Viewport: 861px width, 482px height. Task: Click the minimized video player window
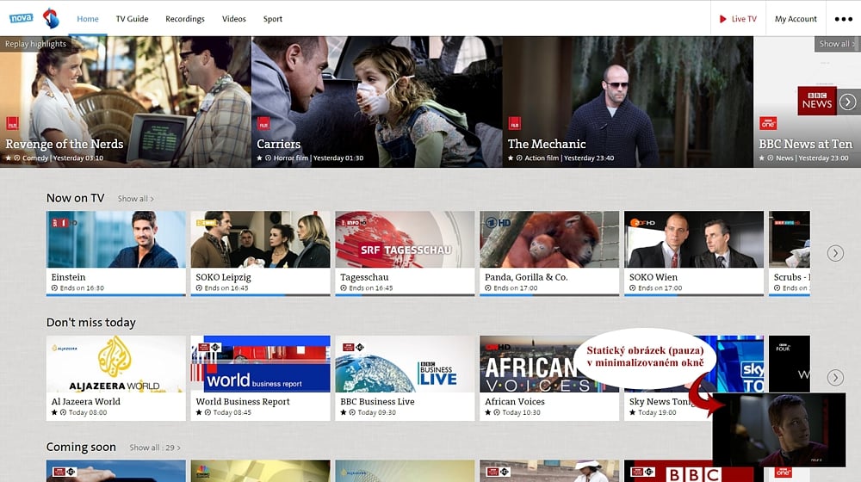click(x=778, y=429)
